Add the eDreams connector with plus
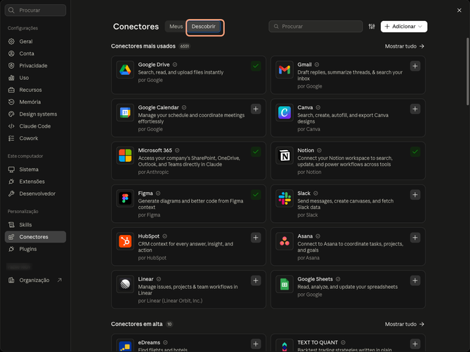 256,344
